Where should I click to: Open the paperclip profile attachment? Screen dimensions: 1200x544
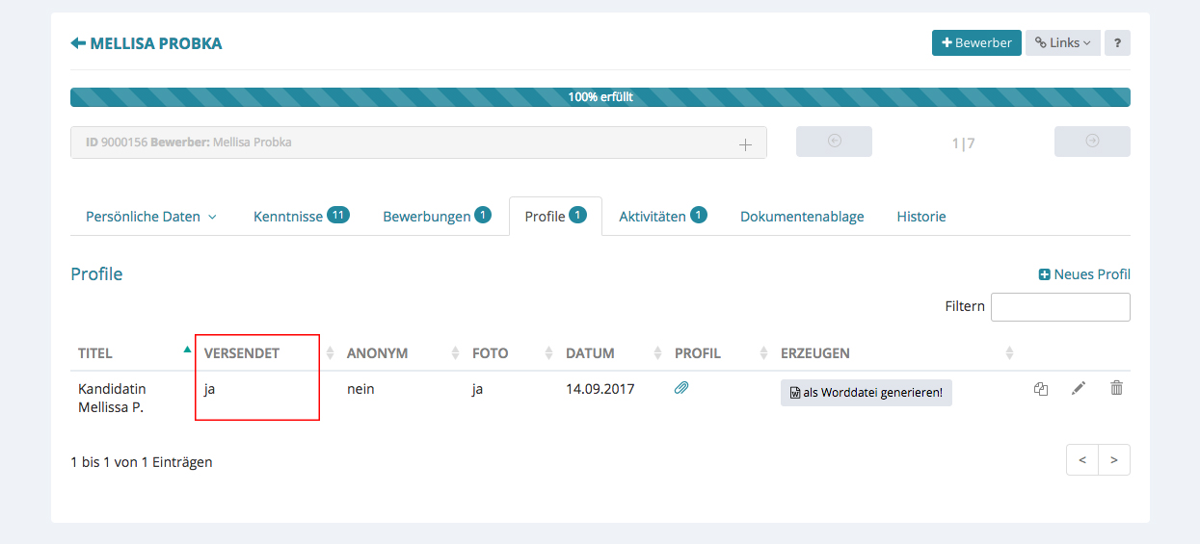(x=681, y=388)
